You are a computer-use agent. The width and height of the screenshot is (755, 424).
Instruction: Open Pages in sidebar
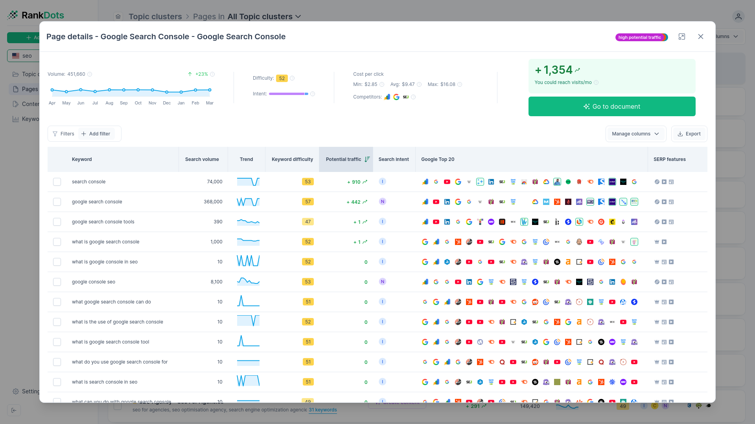point(25,89)
